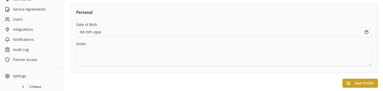Navigate to Audit Log
Screen dimensions: 383x91
click(21, 50)
